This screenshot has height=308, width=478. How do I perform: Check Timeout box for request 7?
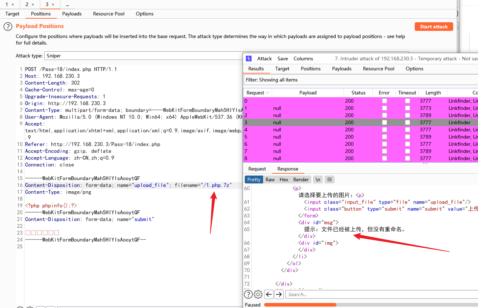(407, 151)
